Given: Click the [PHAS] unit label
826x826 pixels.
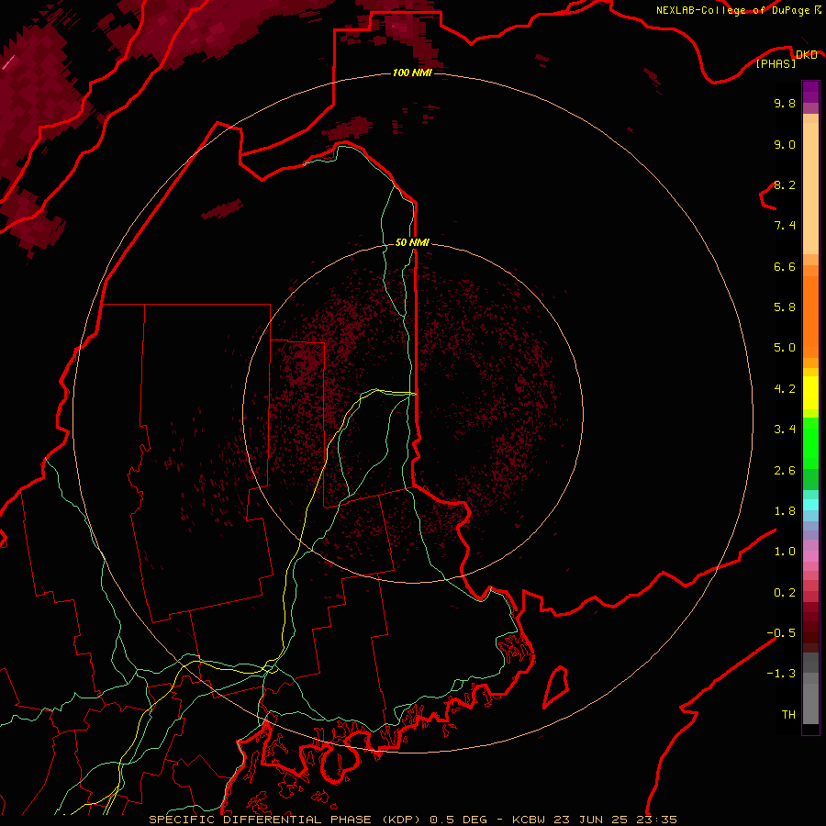Looking at the screenshot, I should [x=776, y=63].
